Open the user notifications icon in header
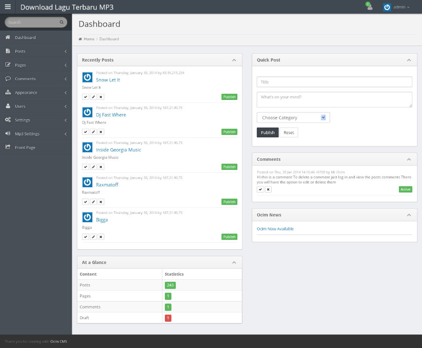The height and width of the screenshot is (348, 422). click(x=369, y=7)
